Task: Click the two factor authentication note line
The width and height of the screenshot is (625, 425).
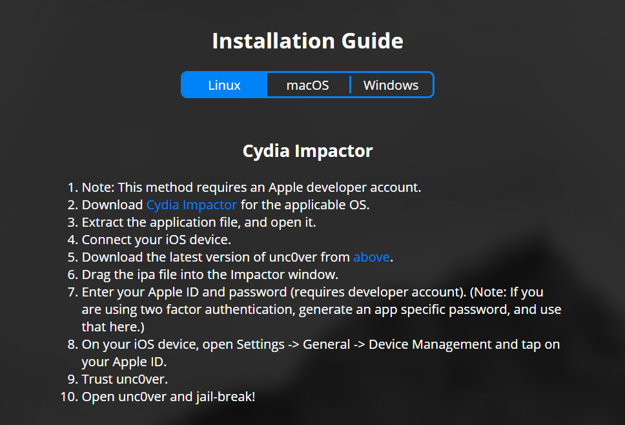Action: [x=321, y=309]
